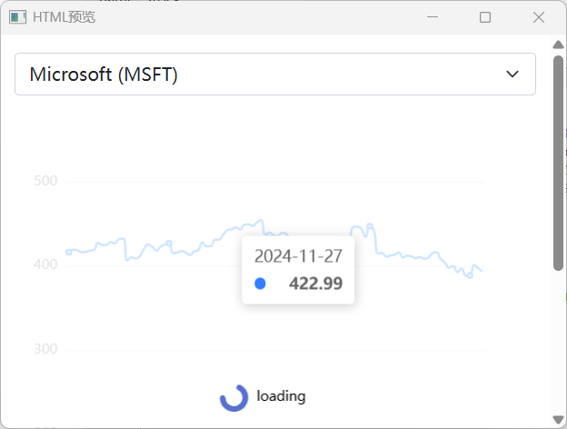Click the chart line's highest peak
This screenshot has width=567, height=429.
[x=261, y=220]
